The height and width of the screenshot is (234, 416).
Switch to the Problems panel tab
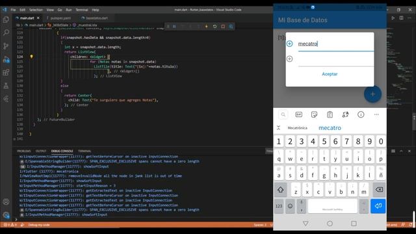pos(24,151)
